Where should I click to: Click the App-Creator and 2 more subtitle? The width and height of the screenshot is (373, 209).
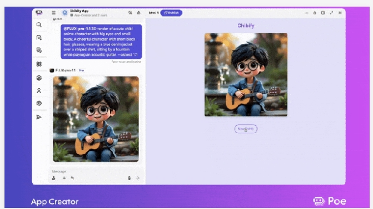click(x=91, y=15)
